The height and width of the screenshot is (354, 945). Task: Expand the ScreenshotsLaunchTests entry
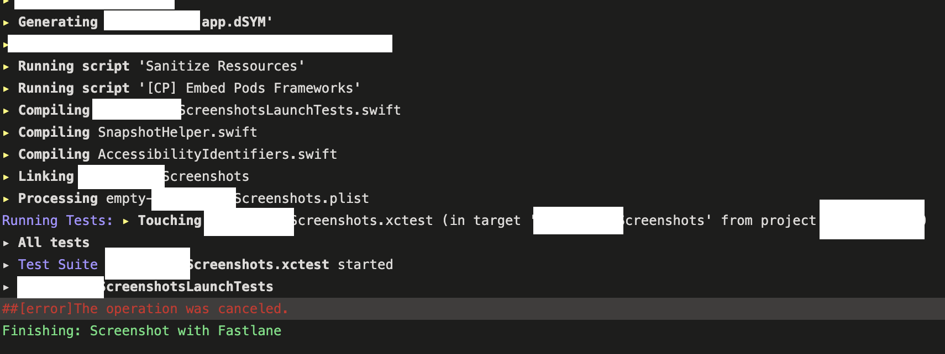[6, 287]
